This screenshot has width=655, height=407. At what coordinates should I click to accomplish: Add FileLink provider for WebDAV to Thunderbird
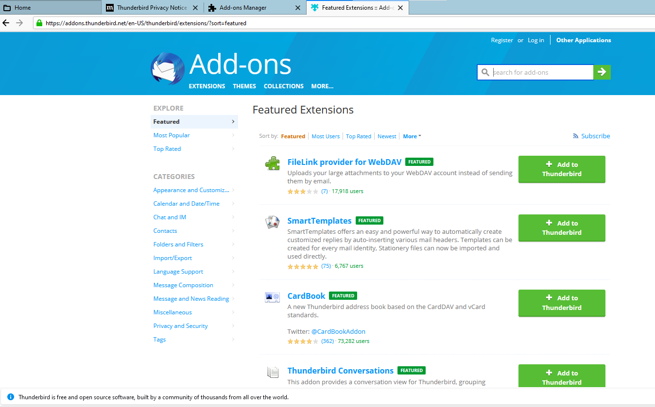[562, 169]
